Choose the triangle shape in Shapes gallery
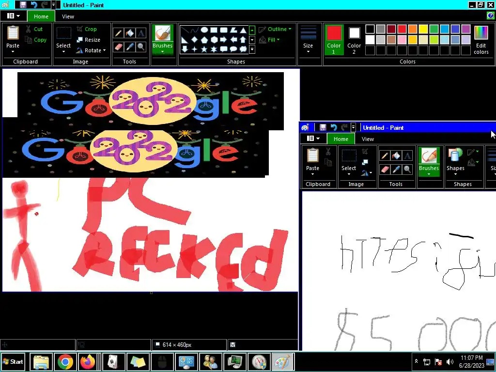Image resolution: width=496 pixels, height=372 pixels. coord(243,30)
